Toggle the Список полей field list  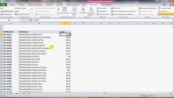coord(164,8)
